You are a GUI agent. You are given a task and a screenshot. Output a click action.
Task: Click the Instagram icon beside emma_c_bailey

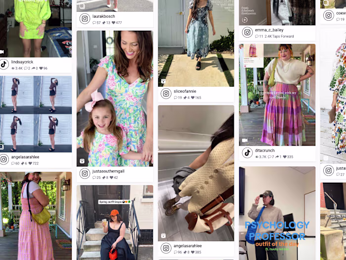click(247, 33)
